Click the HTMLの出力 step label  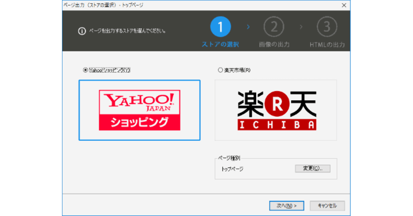point(327,45)
